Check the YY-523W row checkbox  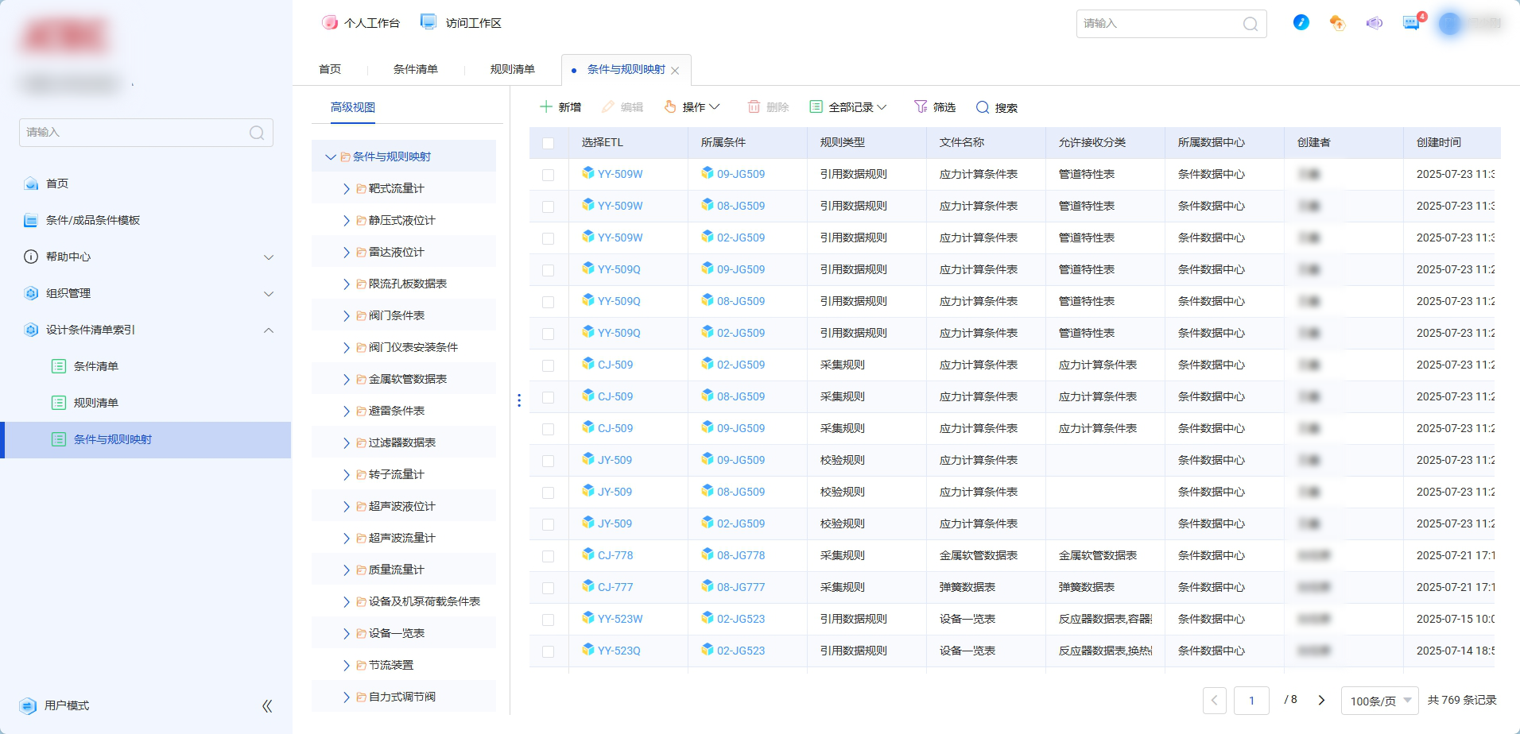click(x=549, y=620)
